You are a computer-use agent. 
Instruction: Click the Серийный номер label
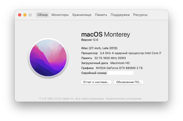pyautogui.click(x=94, y=73)
